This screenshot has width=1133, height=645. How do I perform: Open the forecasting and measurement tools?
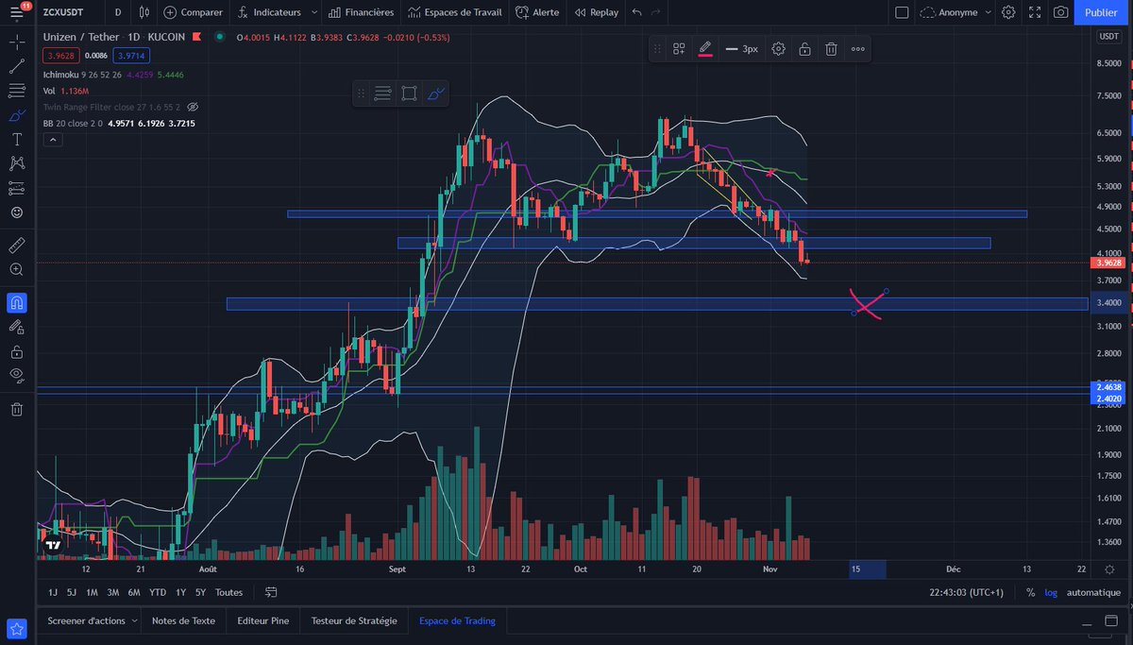[x=17, y=188]
